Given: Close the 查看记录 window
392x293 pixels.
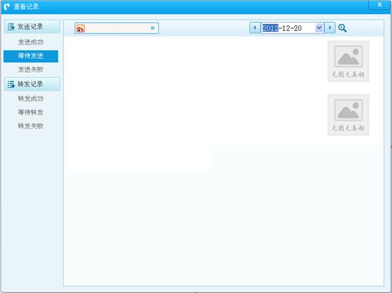Looking at the screenshot, I should click(x=379, y=5).
